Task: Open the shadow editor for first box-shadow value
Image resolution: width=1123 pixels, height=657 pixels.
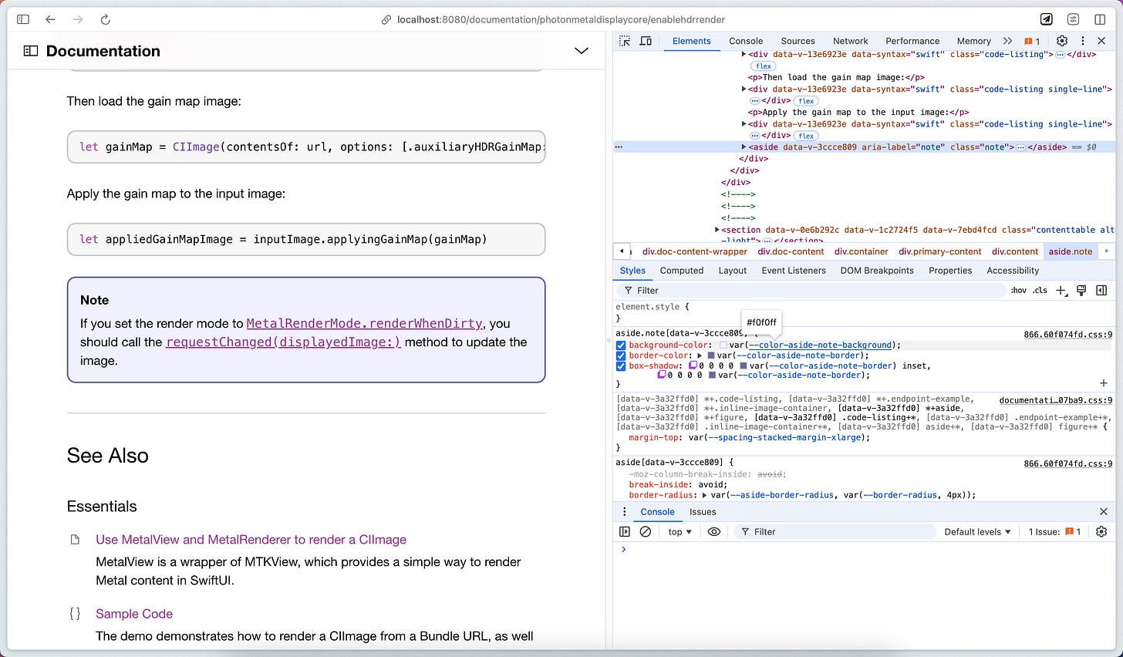Action: 693,366
